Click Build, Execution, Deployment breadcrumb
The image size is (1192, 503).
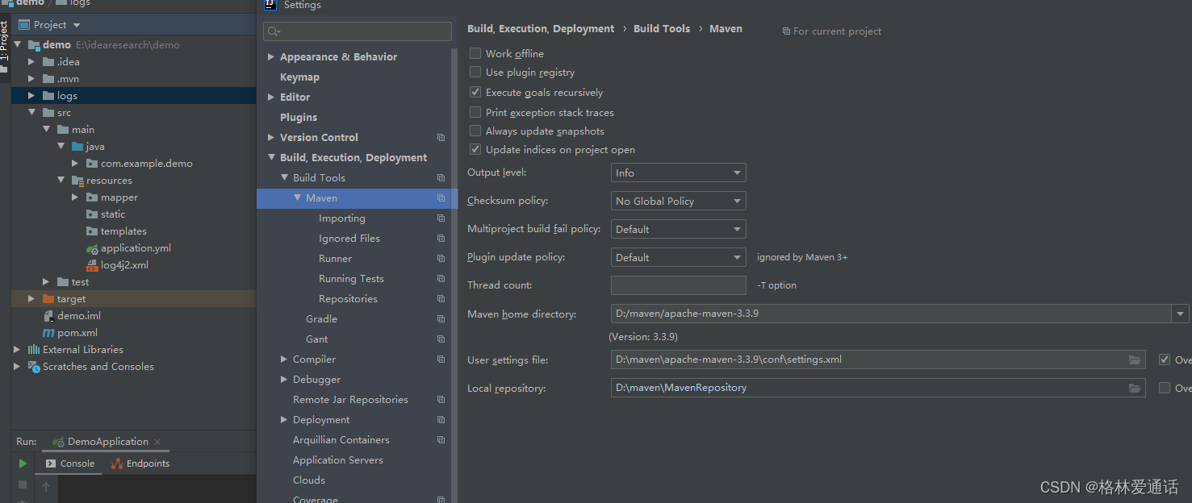click(x=541, y=28)
